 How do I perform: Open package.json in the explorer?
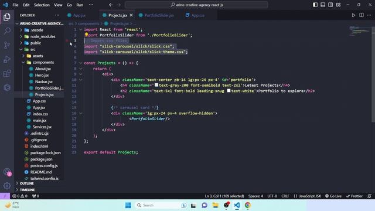41,159
